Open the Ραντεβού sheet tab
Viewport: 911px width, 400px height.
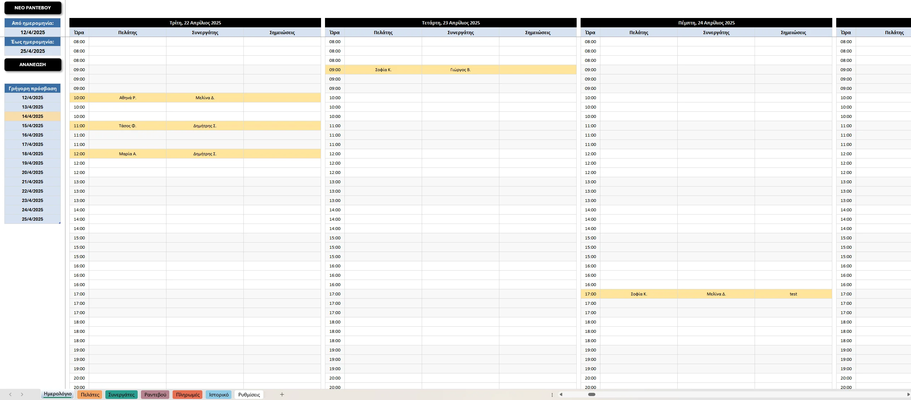point(155,395)
